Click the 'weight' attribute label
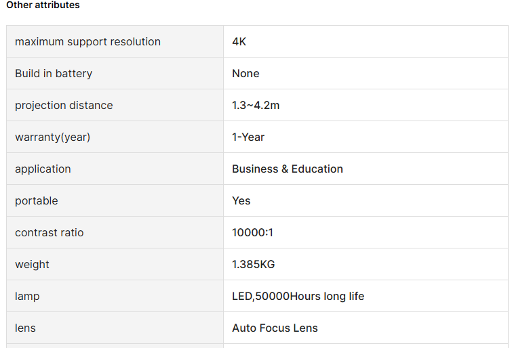512x348 pixels. click(x=32, y=265)
